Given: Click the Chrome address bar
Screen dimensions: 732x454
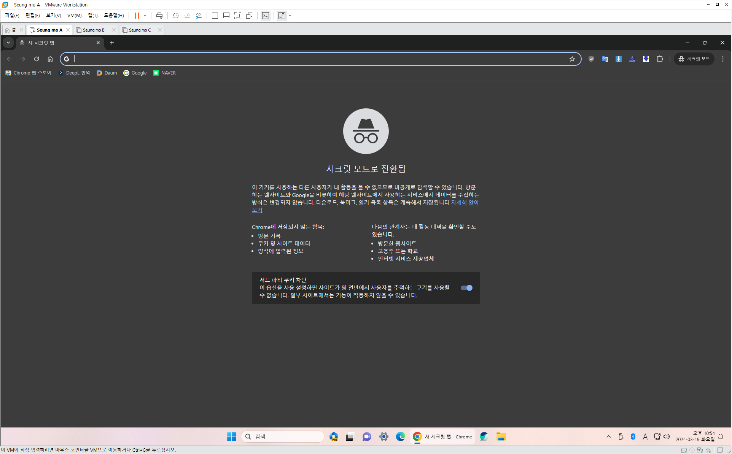Looking at the screenshot, I should coord(320,59).
